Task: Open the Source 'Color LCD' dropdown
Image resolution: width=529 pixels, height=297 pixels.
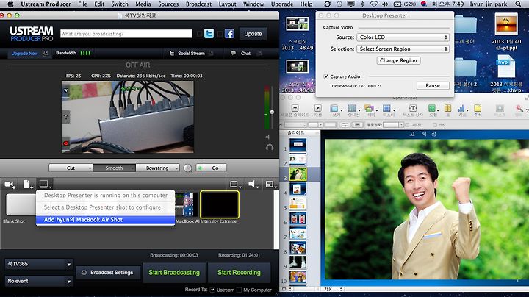Action: (403, 37)
